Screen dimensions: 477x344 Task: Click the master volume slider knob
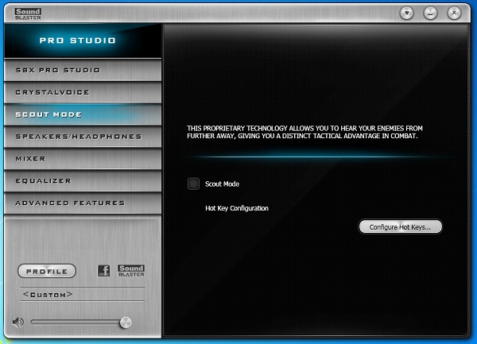[x=126, y=323]
